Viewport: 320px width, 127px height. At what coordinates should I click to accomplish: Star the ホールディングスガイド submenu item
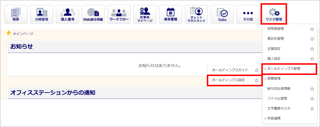point(257,70)
